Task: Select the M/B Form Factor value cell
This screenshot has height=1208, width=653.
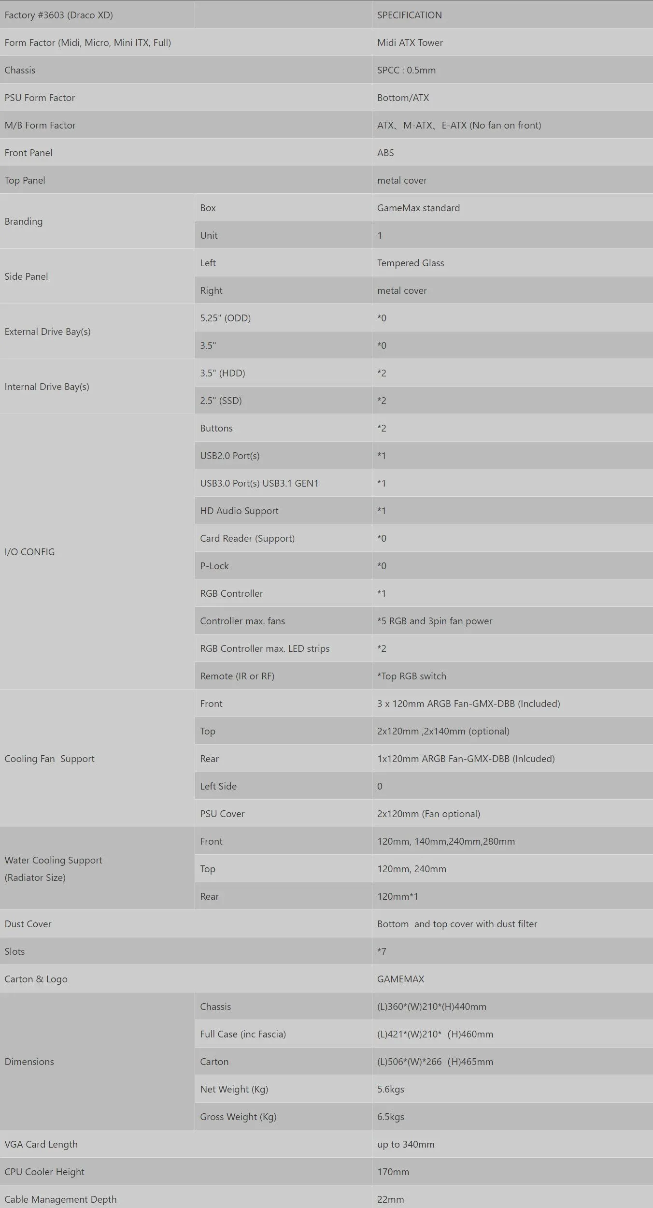Action: tap(512, 125)
